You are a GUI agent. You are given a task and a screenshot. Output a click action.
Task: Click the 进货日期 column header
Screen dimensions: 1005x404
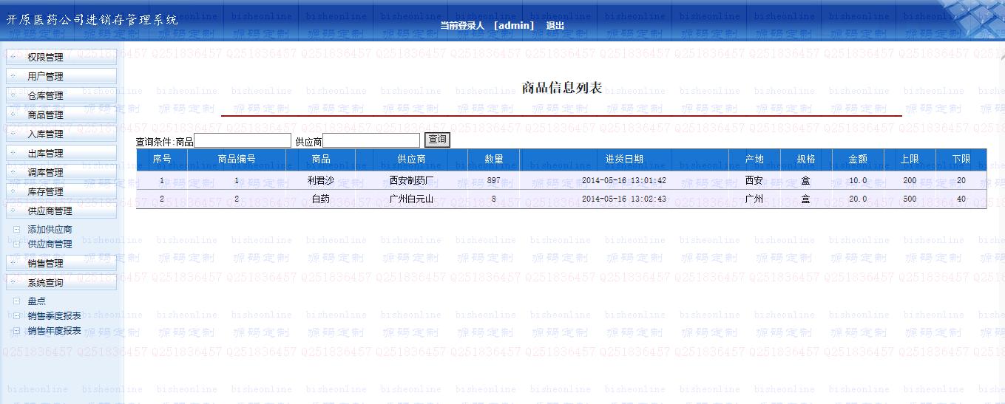click(x=624, y=160)
